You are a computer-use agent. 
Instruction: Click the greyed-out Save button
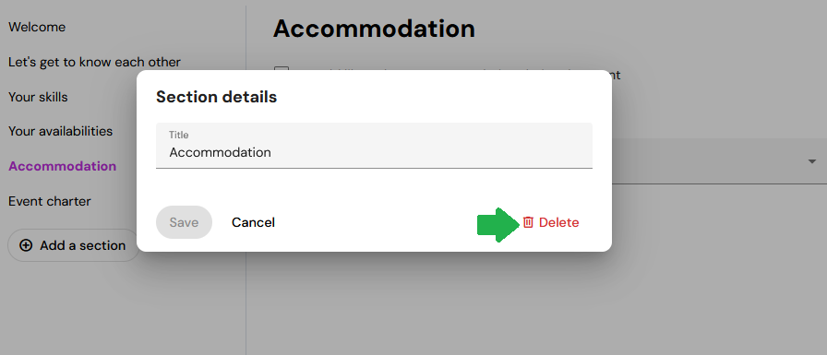(x=184, y=222)
